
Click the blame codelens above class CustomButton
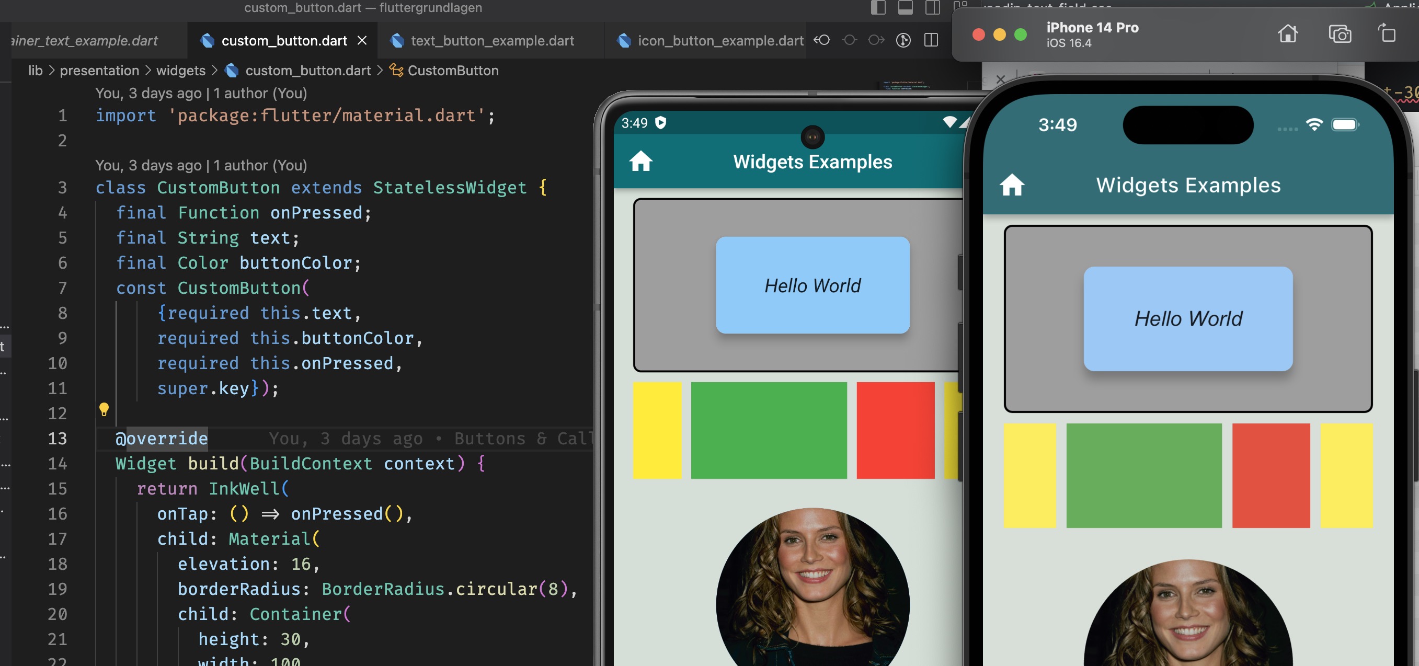click(201, 165)
